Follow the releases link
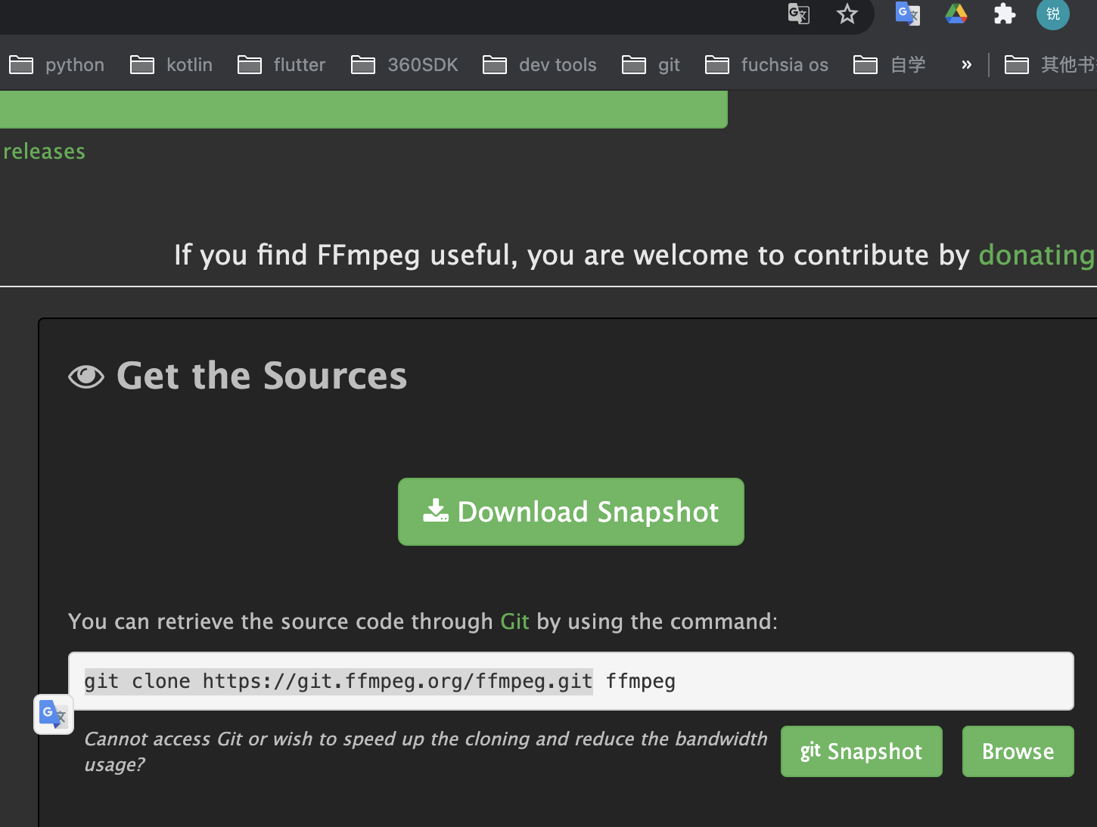Image resolution: width=1097 pixels, height=827 pixels. (44, 151)
